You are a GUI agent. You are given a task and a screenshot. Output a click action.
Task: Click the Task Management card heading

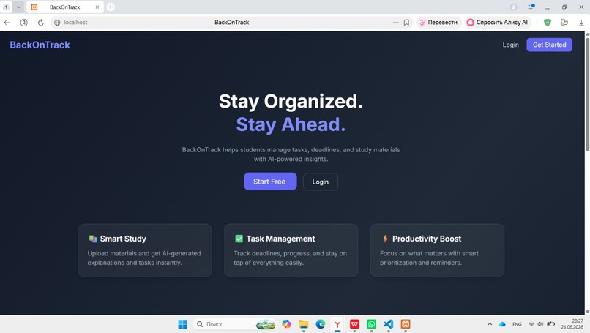coord(280,239)
